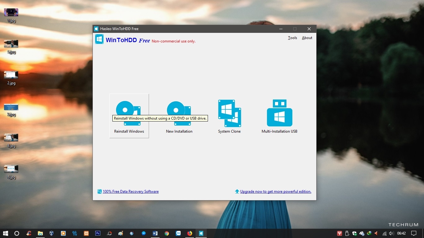Click the magnifier icon beside Data Recovery link
This screenshot has width=424, height=238.
[x=100, y=192]
